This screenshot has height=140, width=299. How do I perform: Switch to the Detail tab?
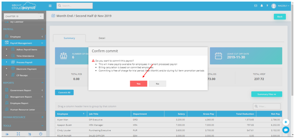102,38
